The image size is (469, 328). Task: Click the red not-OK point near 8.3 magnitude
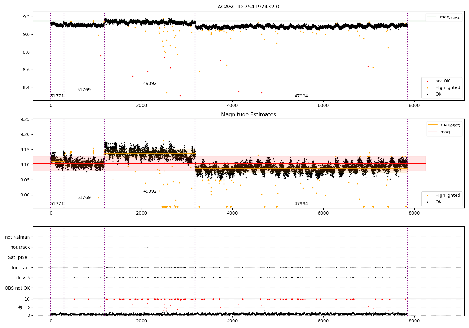click(180, 96)
